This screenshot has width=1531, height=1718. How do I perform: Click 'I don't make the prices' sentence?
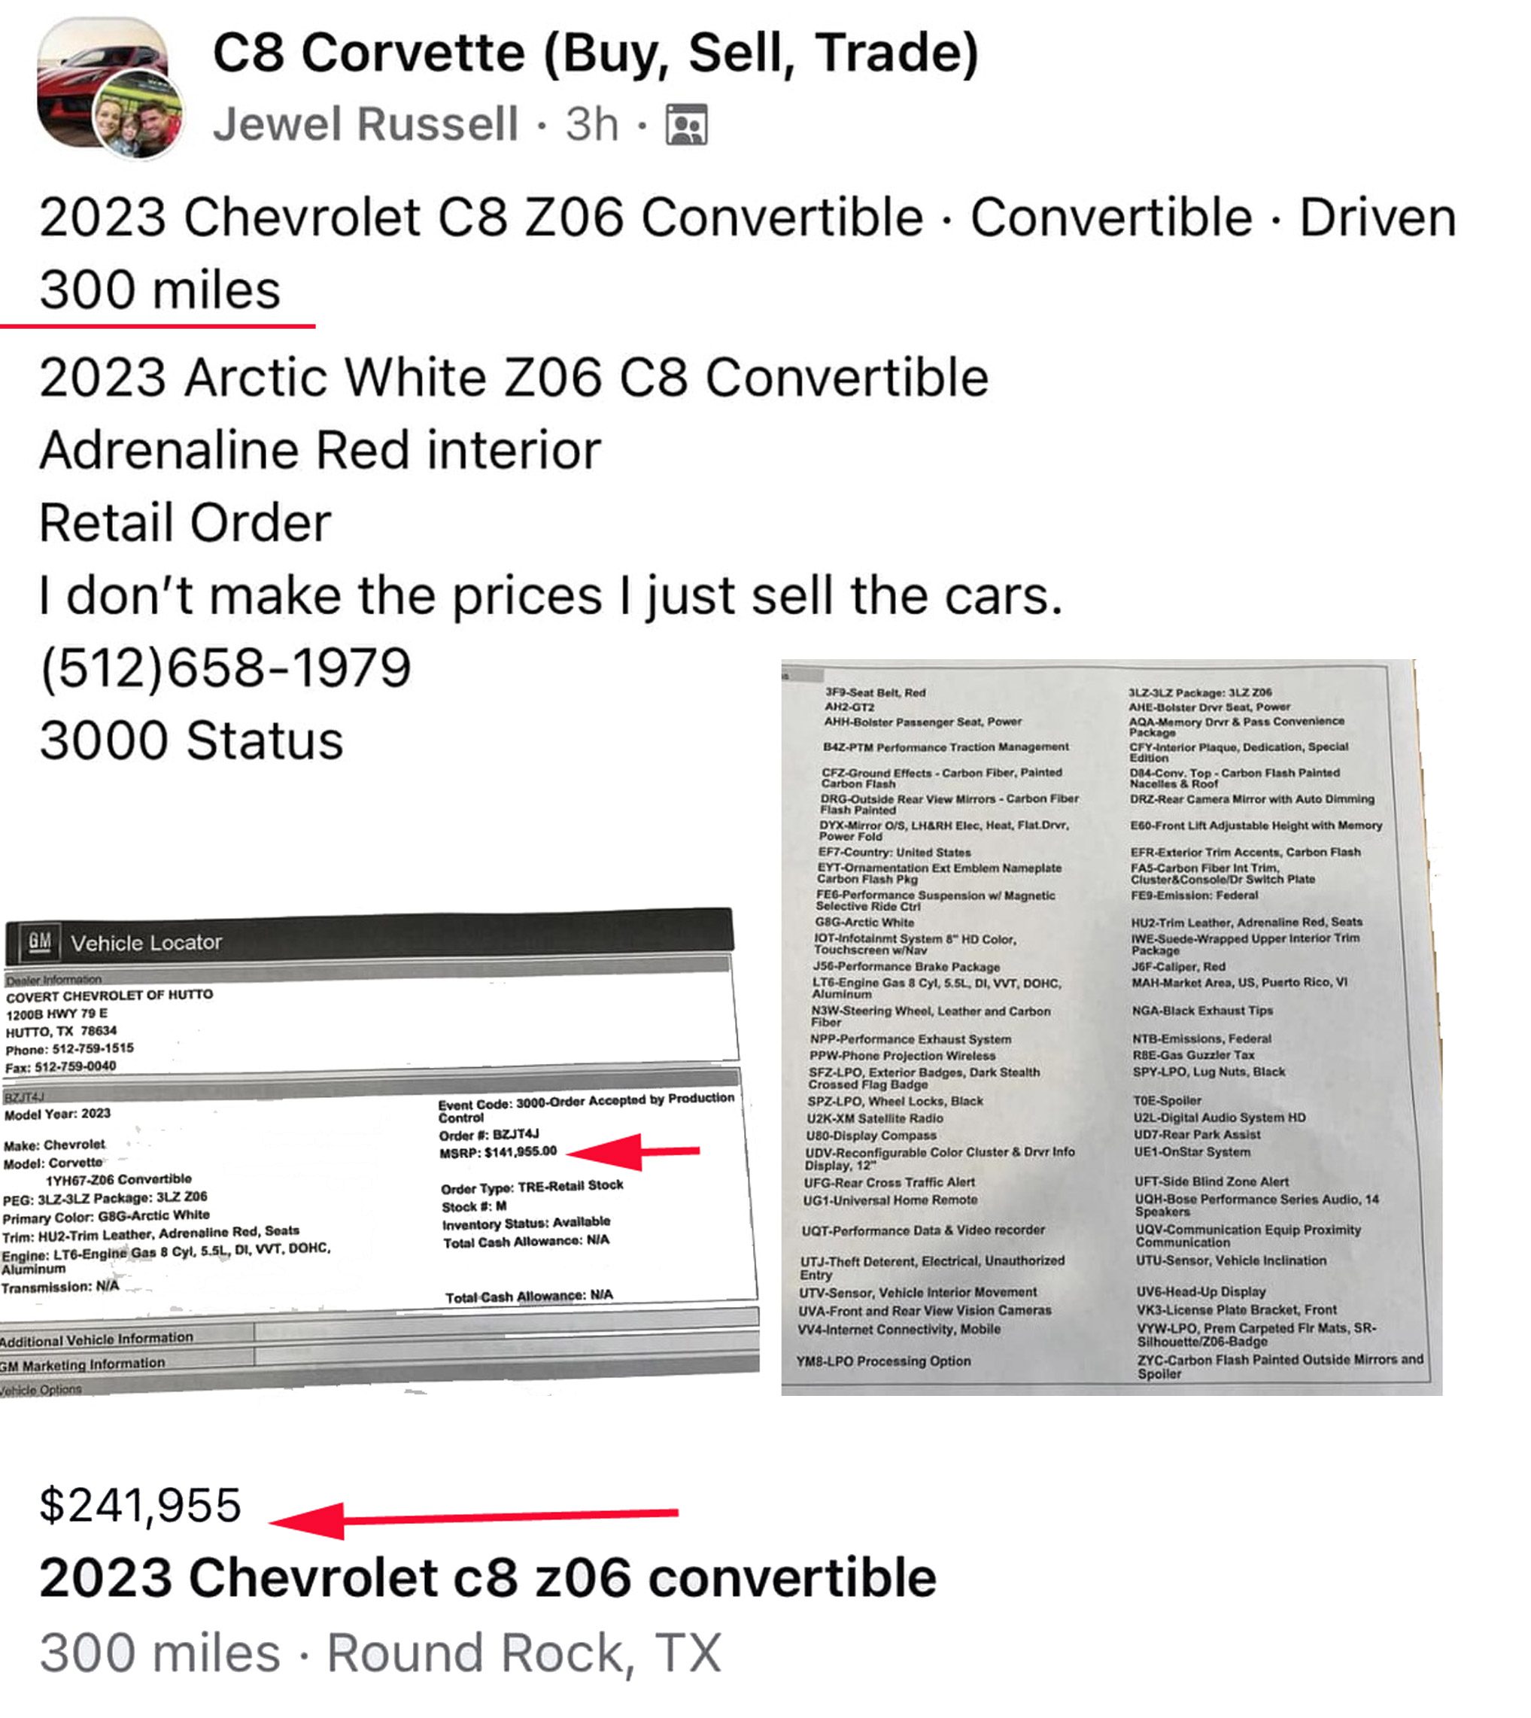(x=551, y=596)
